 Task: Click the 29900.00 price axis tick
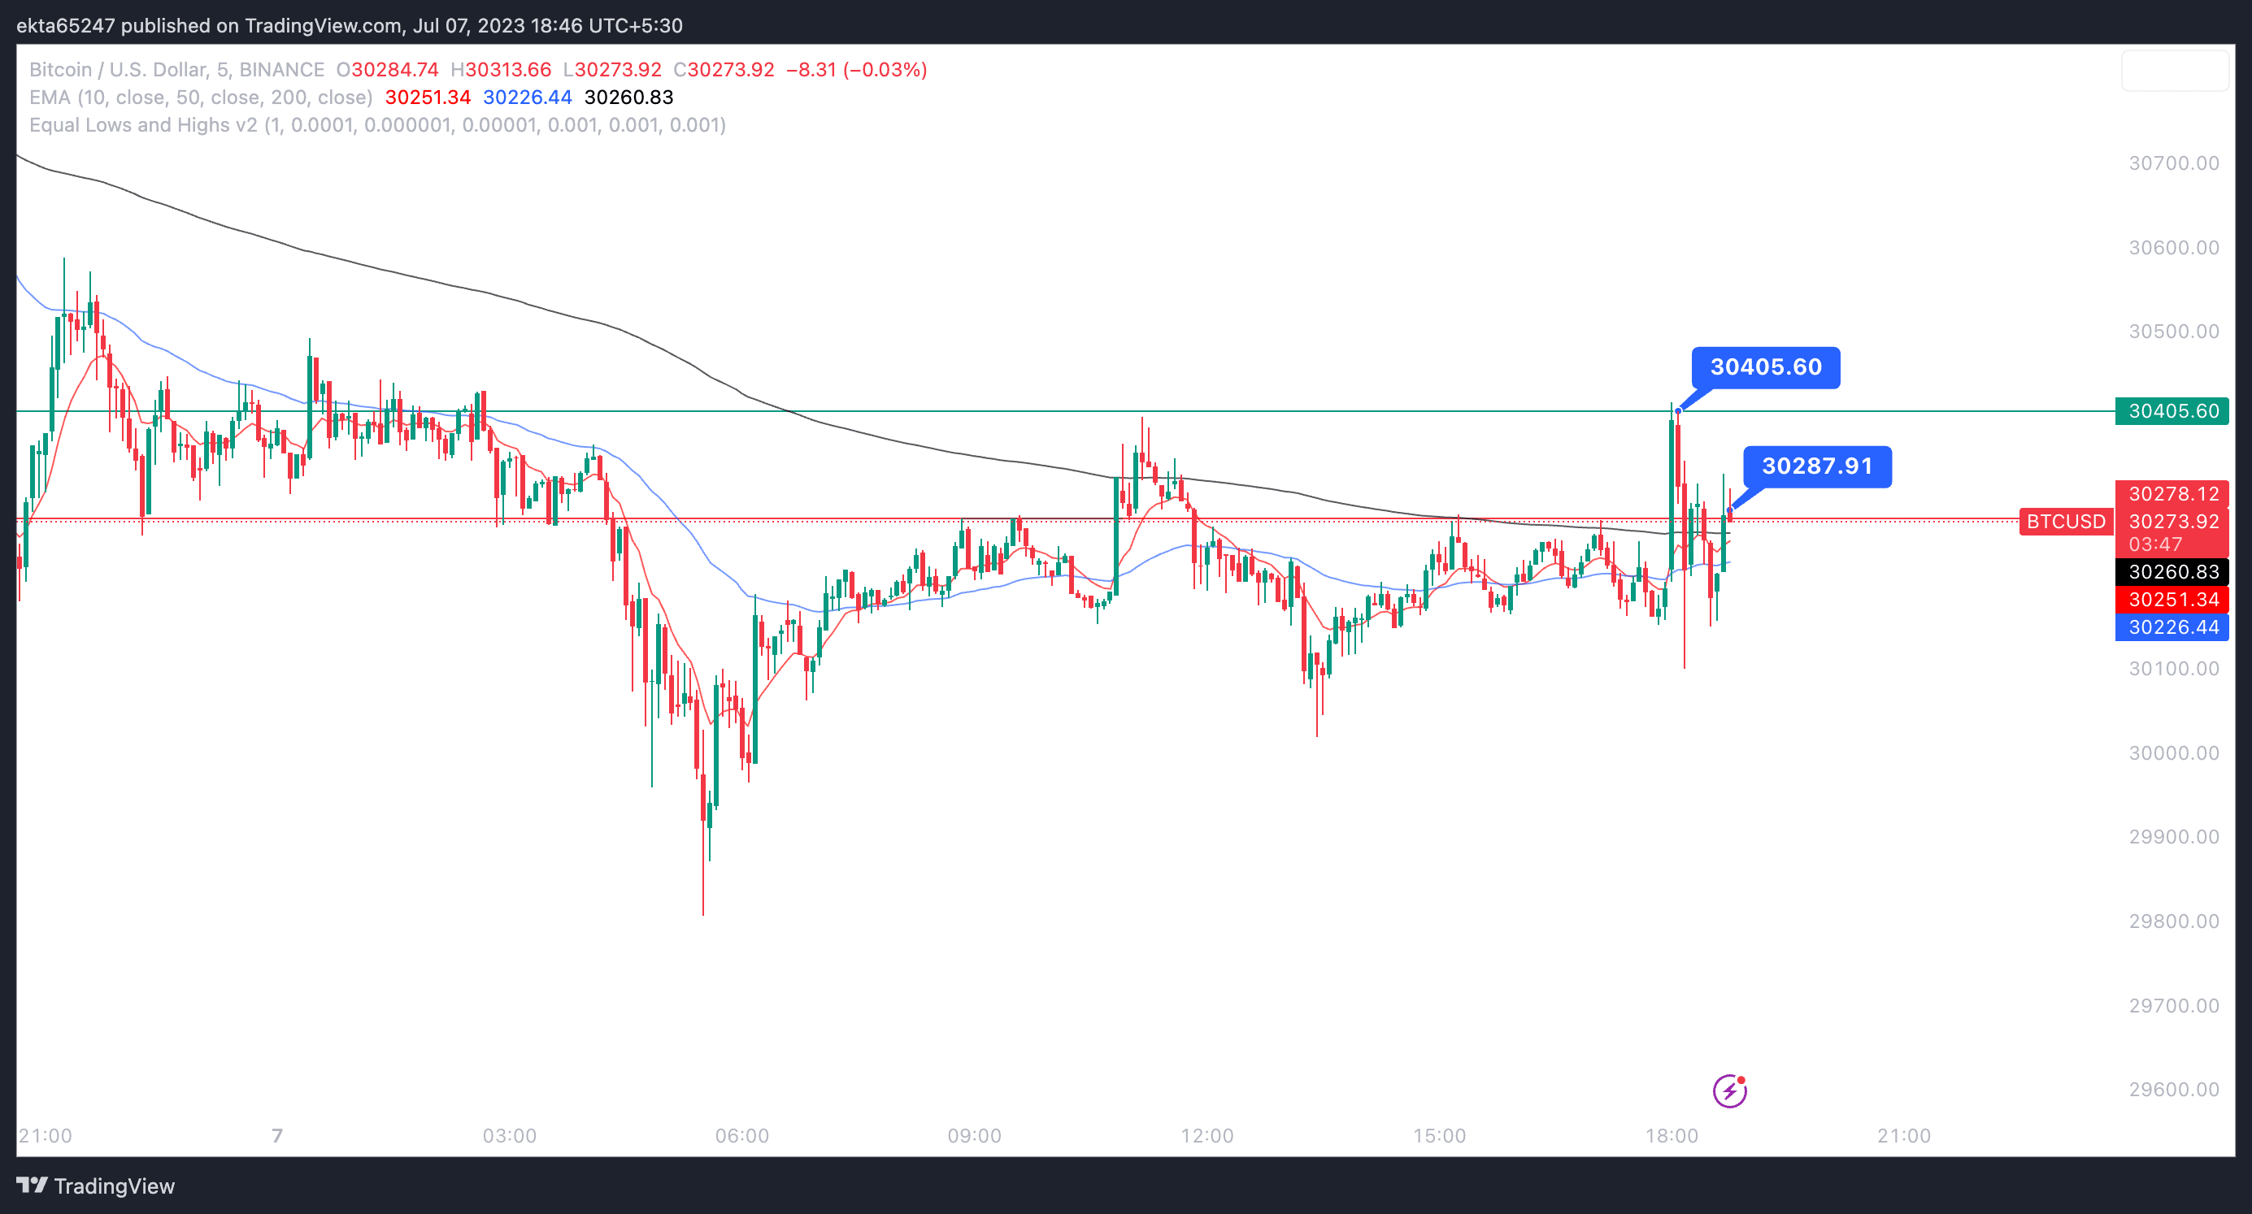tap(2173, 837)
